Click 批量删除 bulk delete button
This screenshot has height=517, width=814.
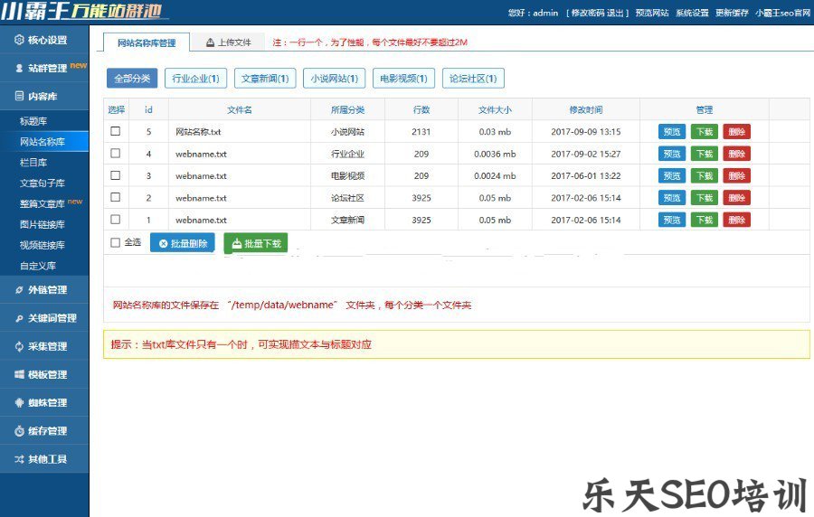coord(182,243)
